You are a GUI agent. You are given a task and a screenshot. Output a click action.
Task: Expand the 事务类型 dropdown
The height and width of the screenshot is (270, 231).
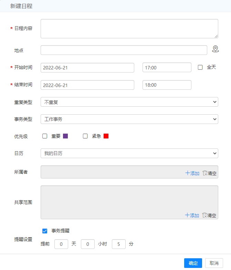(129, 119)
